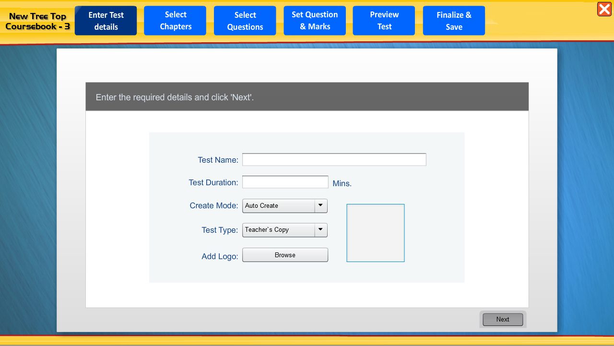Screen dimensions: 614x346
Task: Open the Create Mode dropdown showing Auto Create
Action: point(278,206)
